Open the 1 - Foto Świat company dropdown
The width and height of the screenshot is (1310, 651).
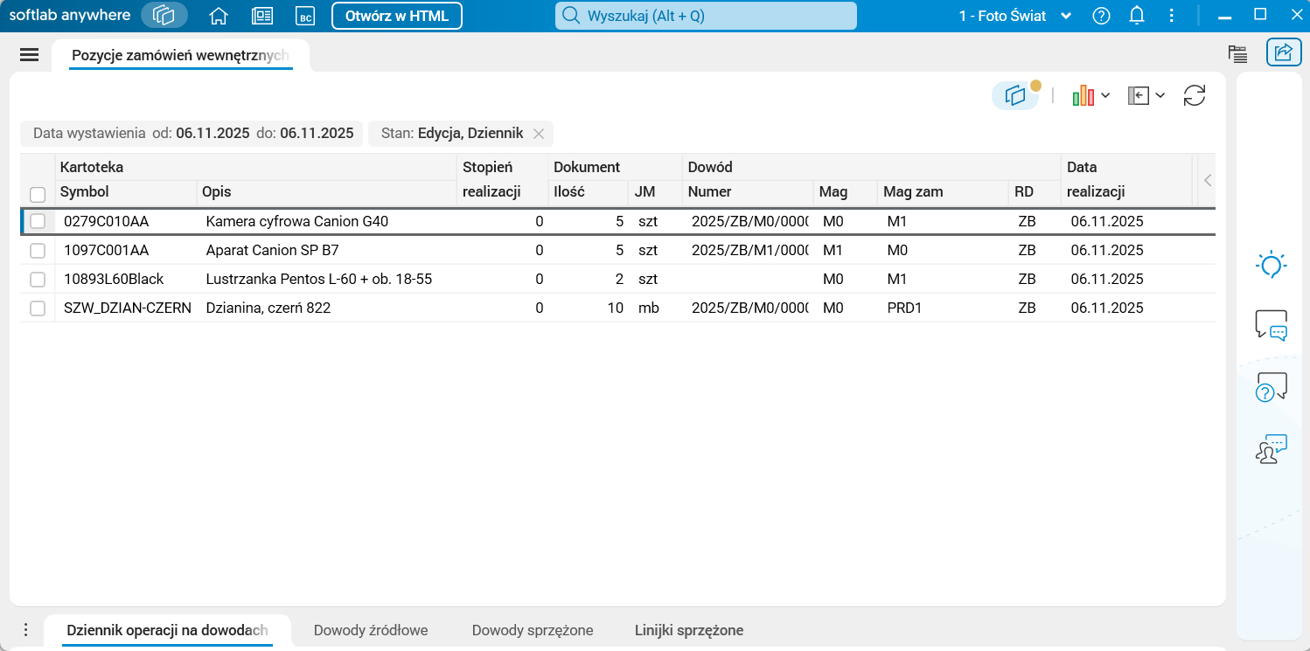click(x=1015, y=16)
